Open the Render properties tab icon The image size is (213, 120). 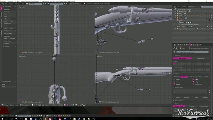[x=178, y=45]
